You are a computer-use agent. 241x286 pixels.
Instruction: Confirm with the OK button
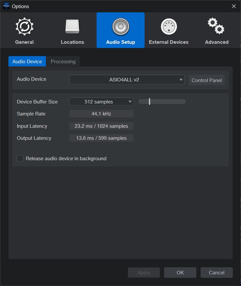coord(180,272)
